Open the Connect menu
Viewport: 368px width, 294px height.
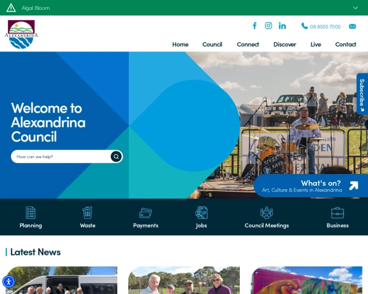coord(248,44)
